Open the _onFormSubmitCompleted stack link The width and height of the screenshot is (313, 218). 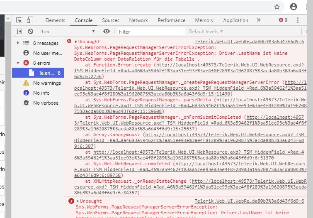pyautogui.click(x=190, y=123)
